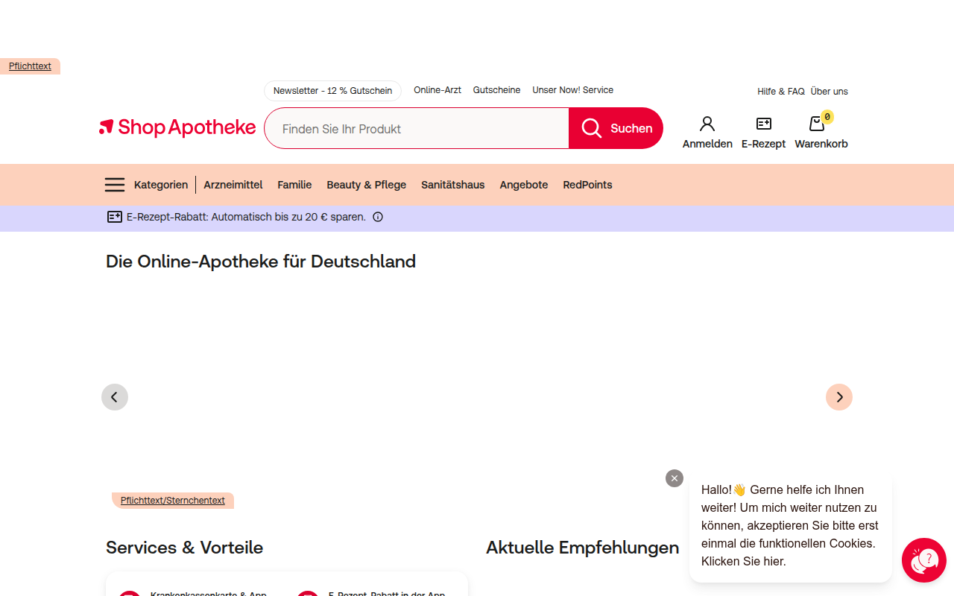Open the Familie menu
Screen dimensions: 954x596
[294, 185]
